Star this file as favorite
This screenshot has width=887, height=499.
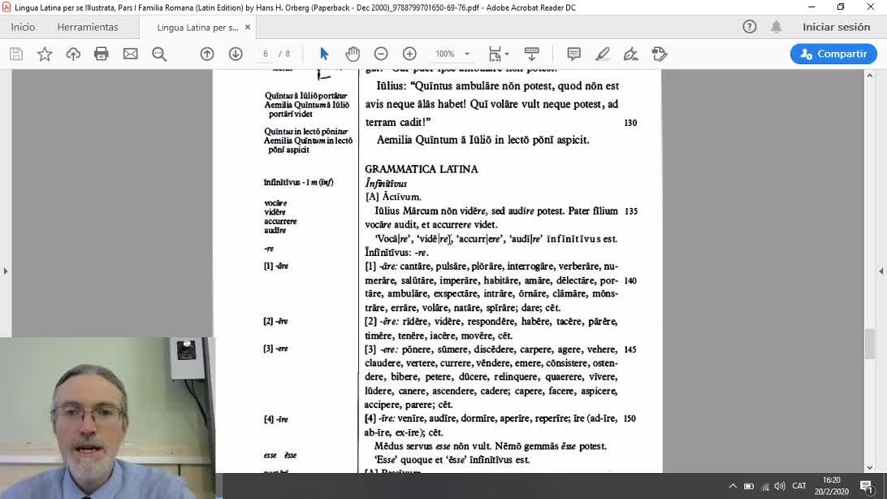pos(45,54)
